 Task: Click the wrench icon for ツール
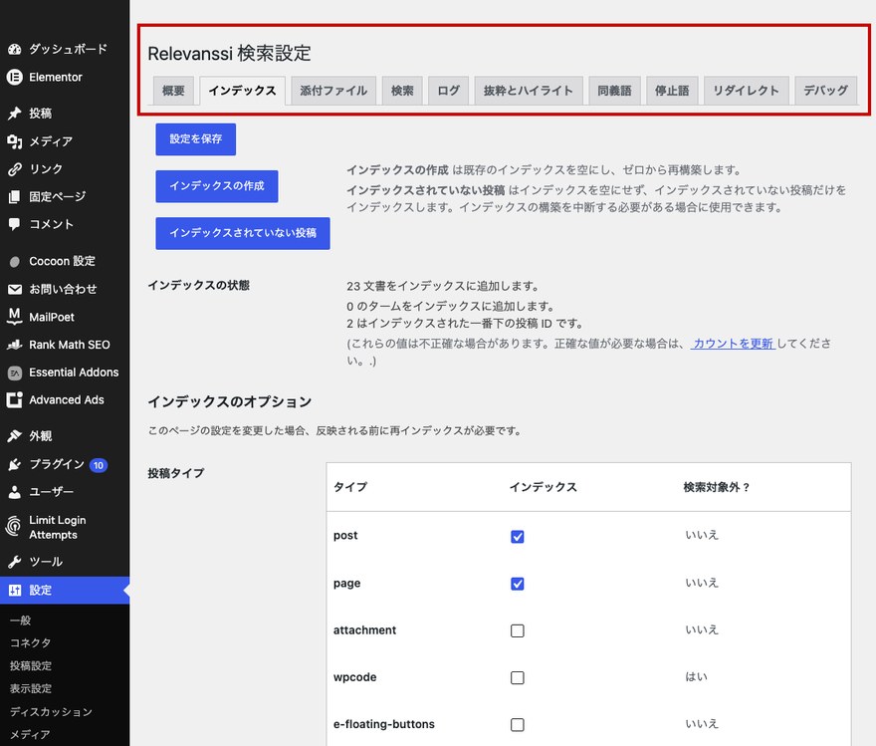coord(15,562)
